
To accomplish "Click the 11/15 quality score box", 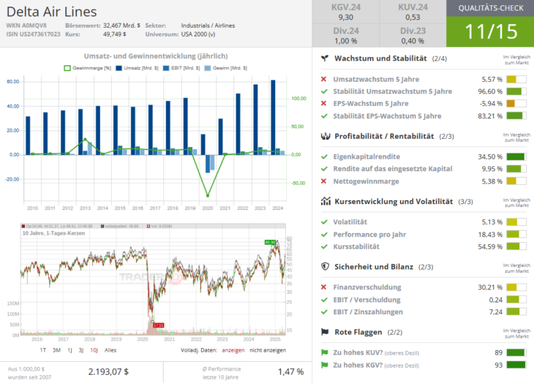I will tap(490, 31).
